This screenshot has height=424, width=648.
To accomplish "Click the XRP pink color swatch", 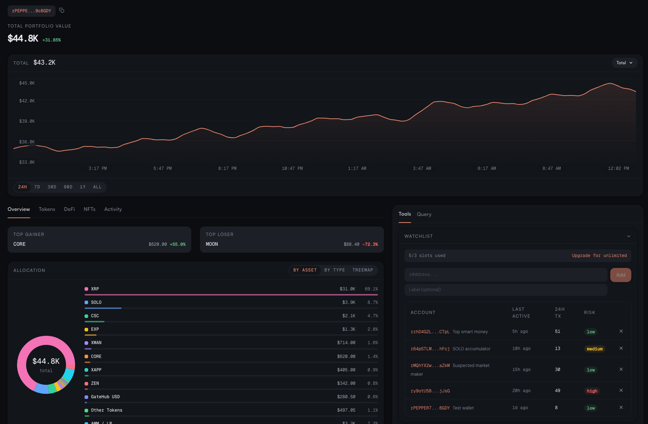I will pos(86,289).
